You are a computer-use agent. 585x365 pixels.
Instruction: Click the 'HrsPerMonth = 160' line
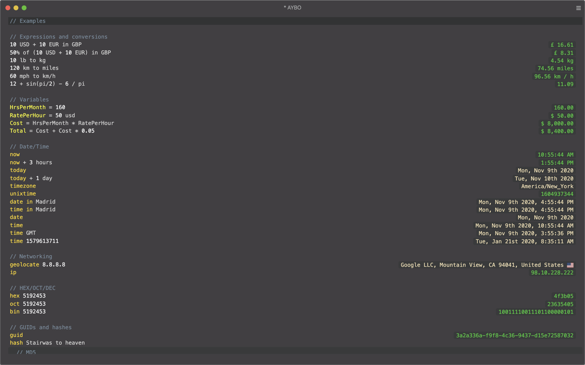tap(37, 108)
